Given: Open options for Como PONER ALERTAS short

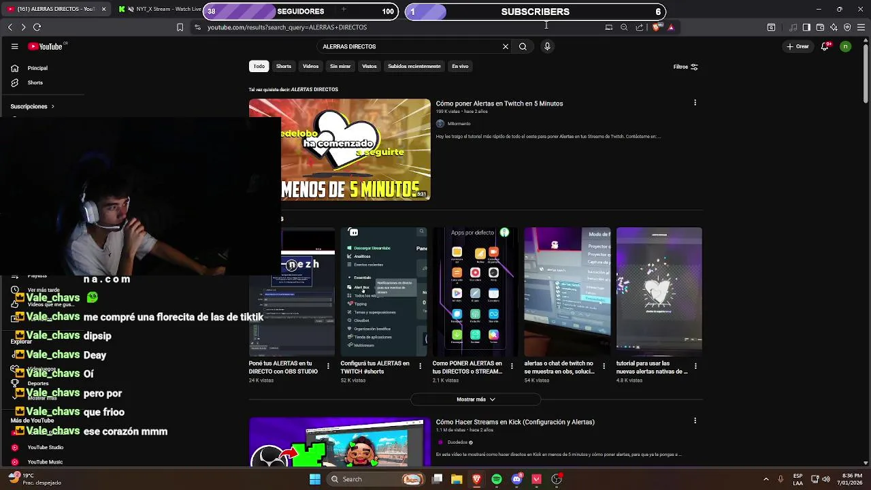Looking at the screenshot, I should (512, 366).
